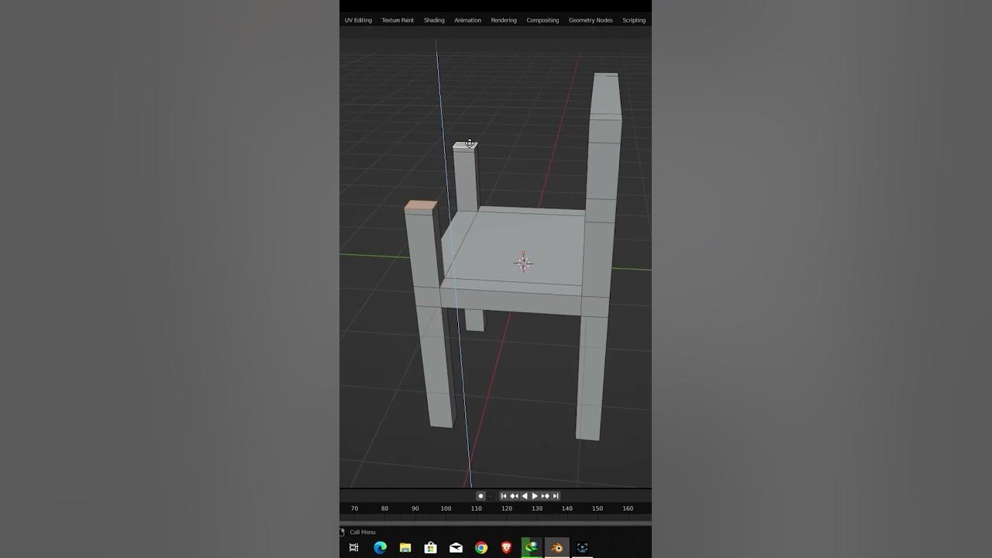The height and width of the screenshot is (558, 992).
Task: Jump to the timeline start frame
Action: [504, 496]
